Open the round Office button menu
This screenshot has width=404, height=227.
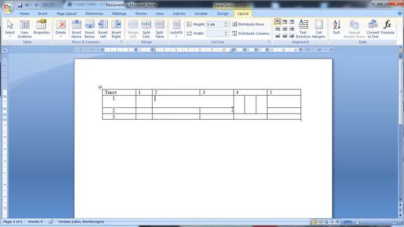pos(8,8)
